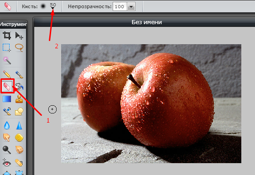This screenshot has height=175, width=255.
Task: Choose the rectangular Marquee selection tool
Action: [x=7, y=47]
